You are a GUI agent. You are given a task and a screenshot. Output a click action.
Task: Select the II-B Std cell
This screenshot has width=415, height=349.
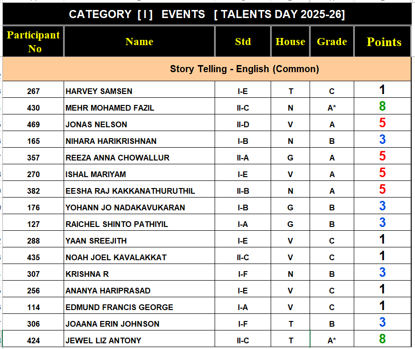click(243, 189)
